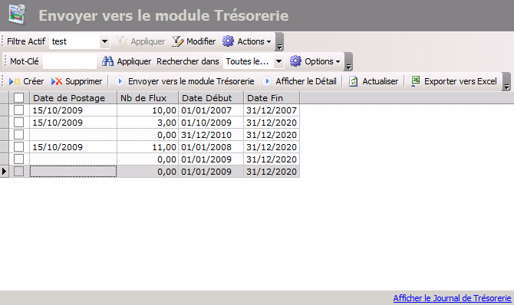The width and height of the screenshot is (514, 305).
Task: Check the highlighted last row checkbox
Action: 18,172
